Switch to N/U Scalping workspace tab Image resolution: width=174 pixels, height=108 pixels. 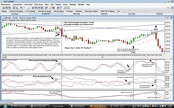pyautogui.click(x=59, y=11)
